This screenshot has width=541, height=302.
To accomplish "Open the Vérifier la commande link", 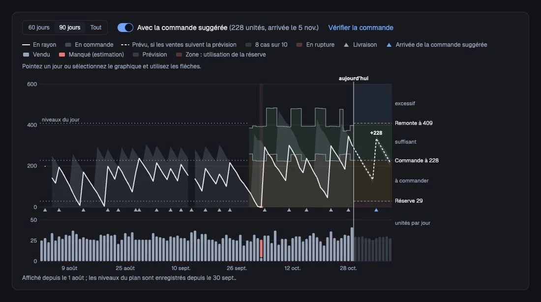I will coord(361,28).
